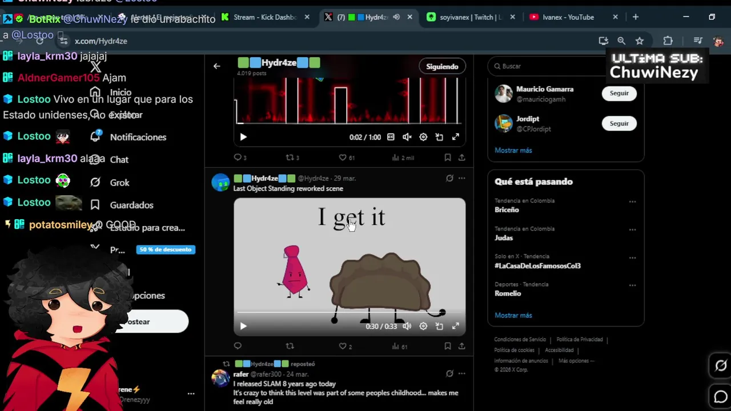Follow Jordipt
The height and width of the screenshot is (411, 731).
pyautogui.click(x=619, y=123)
